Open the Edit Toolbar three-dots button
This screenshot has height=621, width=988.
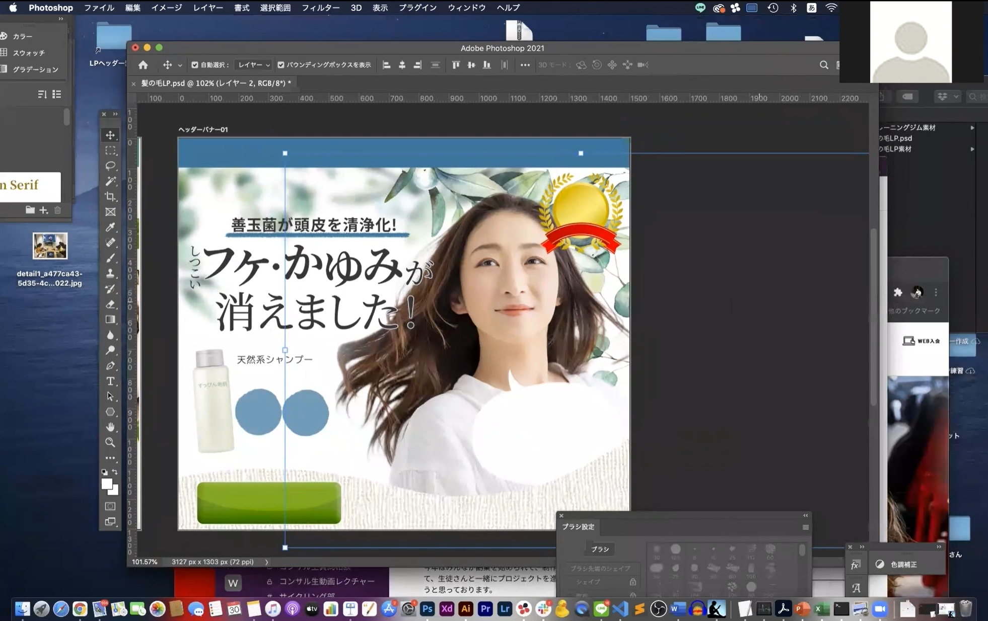click(110, 458)
